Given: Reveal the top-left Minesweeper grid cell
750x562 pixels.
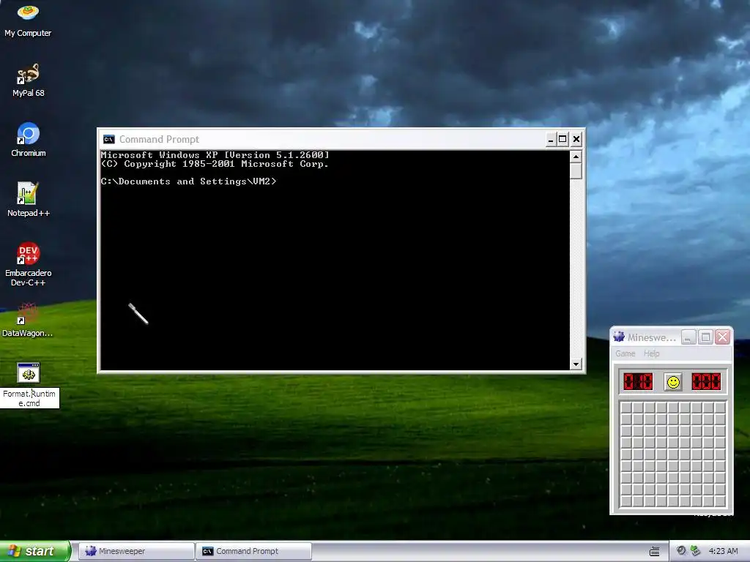Looking at the screenshot, I should tap(625, 408).
